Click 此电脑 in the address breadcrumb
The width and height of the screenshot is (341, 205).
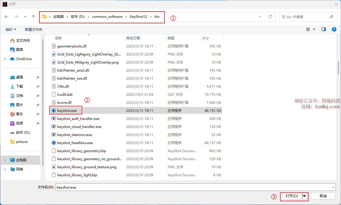(59, 16)
